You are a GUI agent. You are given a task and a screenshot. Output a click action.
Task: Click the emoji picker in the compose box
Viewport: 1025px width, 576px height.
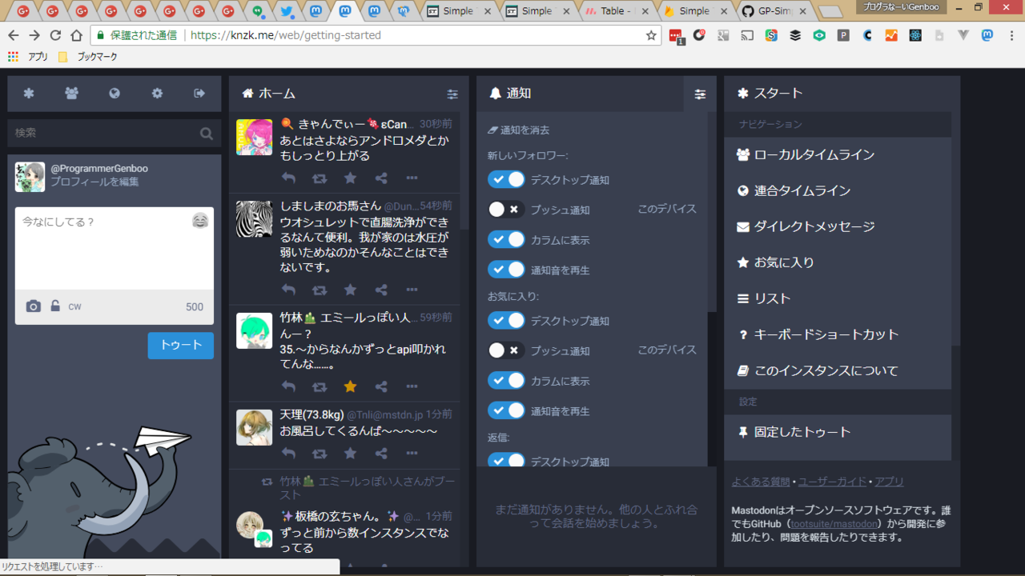[200, 221]
